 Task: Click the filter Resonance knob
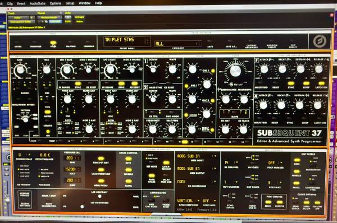[x=226, y=100]
